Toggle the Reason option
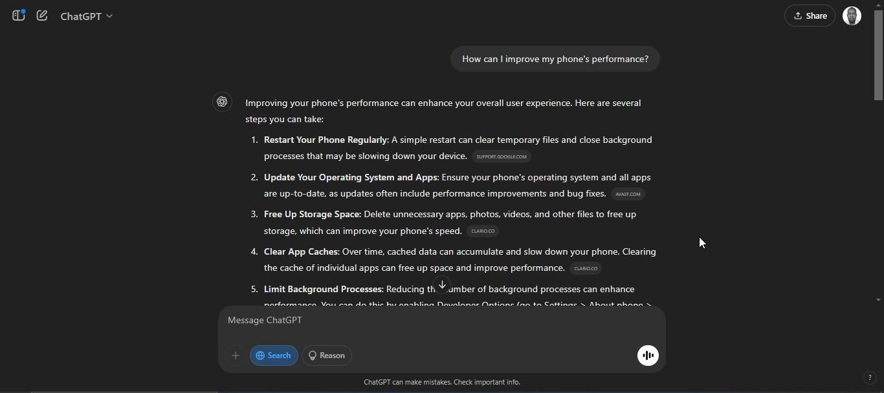The width and height of the screenshot is (884, 393). 327,356
